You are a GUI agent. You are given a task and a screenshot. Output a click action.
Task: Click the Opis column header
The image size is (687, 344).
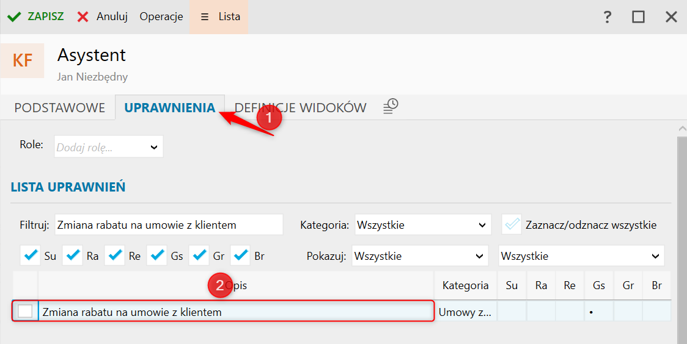(x=236, y=285)
